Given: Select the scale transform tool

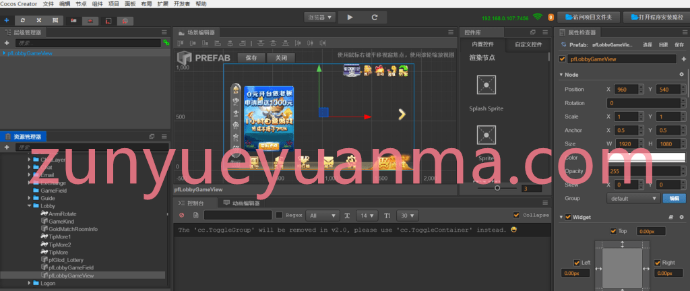Looking at the screenshot, I should (x=38, y=20).
